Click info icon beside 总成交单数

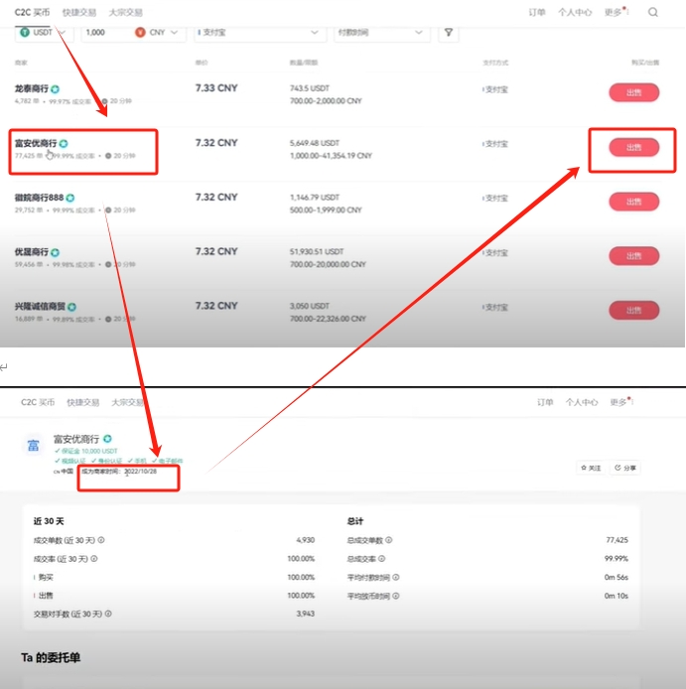pos(389,540)
